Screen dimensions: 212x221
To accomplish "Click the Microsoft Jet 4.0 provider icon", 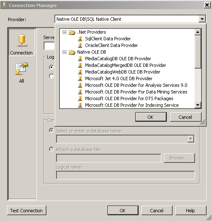I will tap(80, 79).
